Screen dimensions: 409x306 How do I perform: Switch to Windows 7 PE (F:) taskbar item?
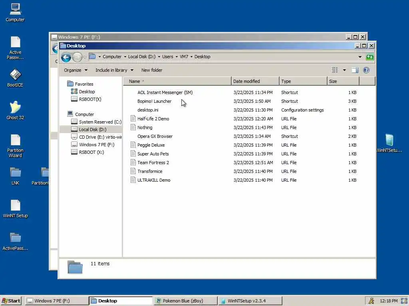click(x=57, y=301)
